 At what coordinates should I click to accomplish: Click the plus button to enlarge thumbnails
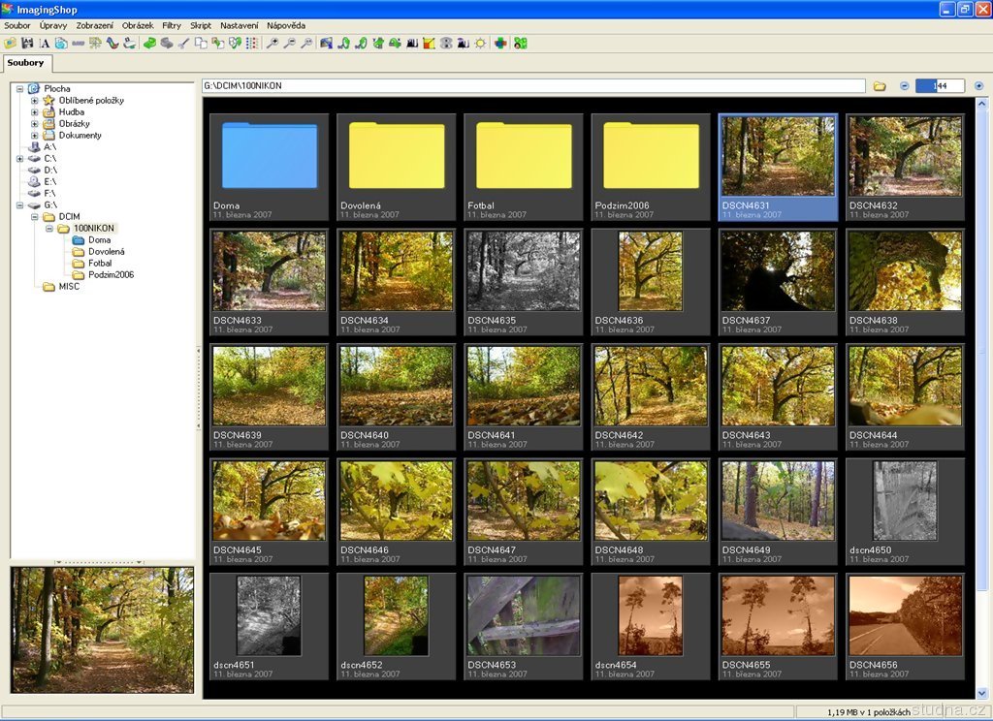coord(978,86)
